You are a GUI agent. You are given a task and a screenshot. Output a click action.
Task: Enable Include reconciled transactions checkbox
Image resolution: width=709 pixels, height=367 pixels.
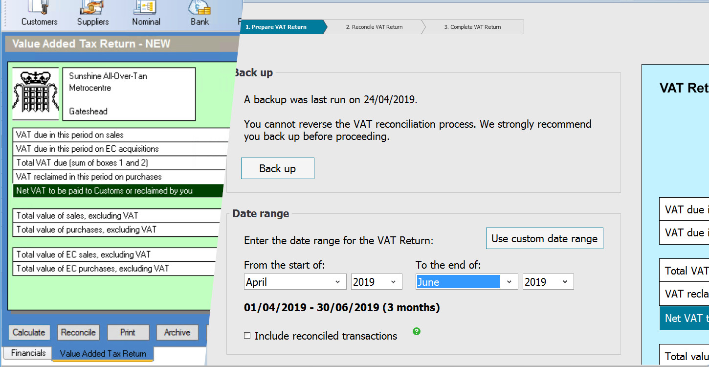pyautogui.click(x=247, y=336)
